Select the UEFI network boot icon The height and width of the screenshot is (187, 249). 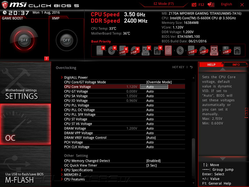click(158, 51)
